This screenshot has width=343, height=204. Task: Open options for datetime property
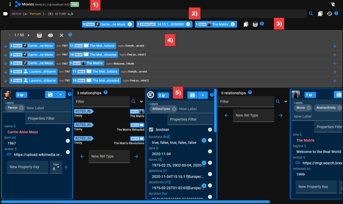[210, 174]
